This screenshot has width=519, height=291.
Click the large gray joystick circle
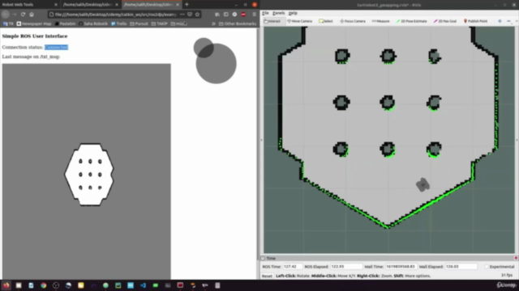click(x=217, y=63)
